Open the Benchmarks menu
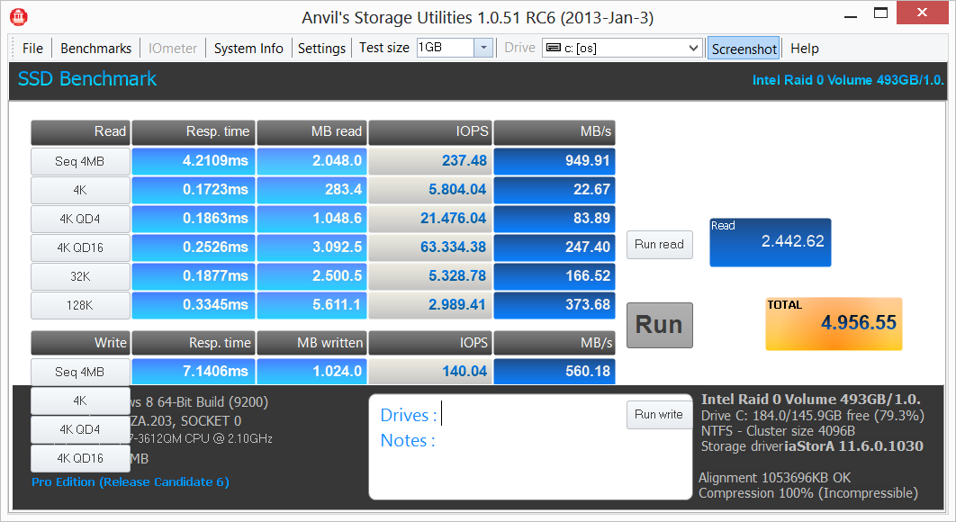This screenshot has height=522, width=956. click(95, 49)
